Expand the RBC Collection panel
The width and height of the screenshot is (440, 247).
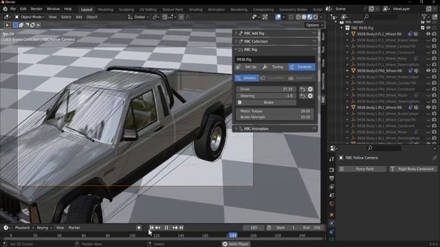tap(275, 41)
